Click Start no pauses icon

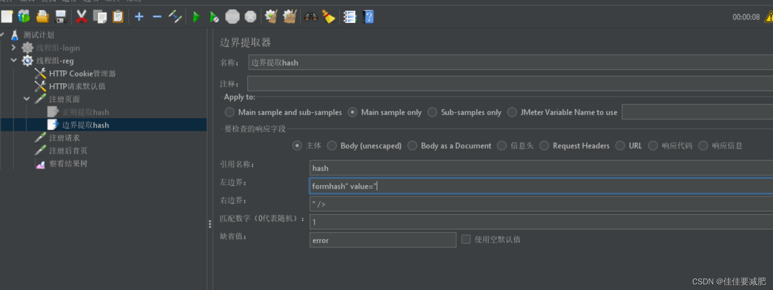click(214, 17)
